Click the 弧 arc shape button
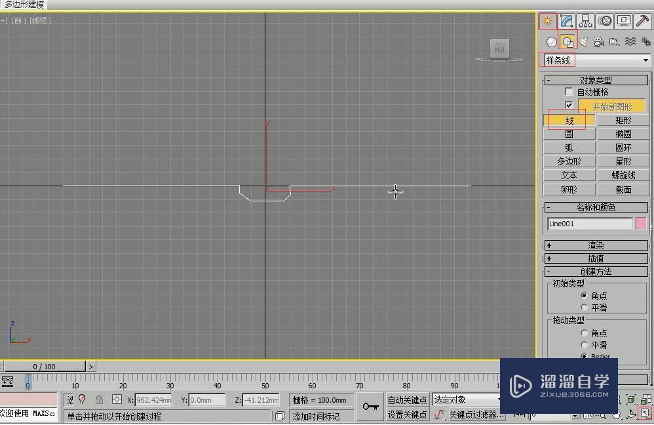Screen dimensions: 654x425 [569, 148]
